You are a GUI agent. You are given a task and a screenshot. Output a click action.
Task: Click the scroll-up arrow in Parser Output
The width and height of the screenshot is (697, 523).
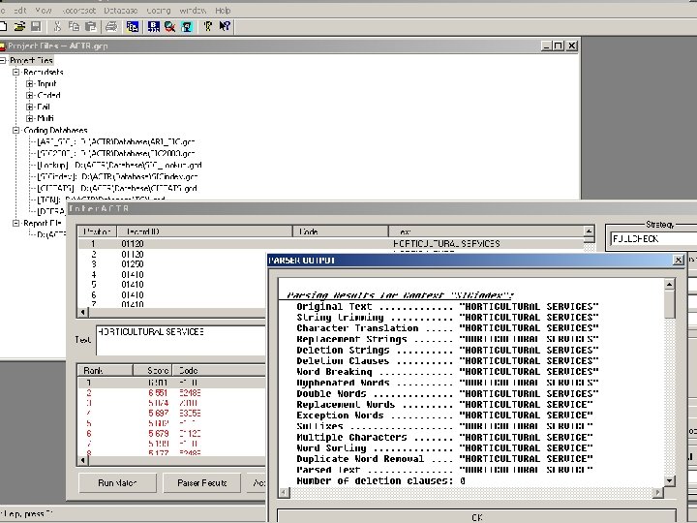[670, 284]
